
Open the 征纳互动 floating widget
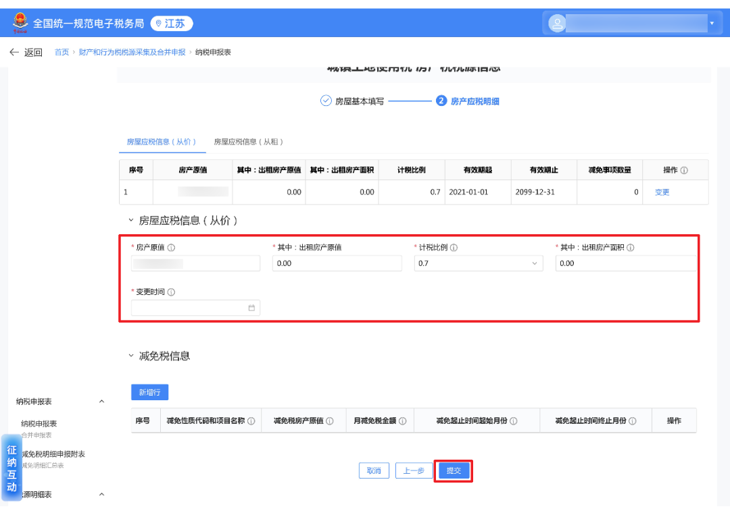click(x=11, y=468)
